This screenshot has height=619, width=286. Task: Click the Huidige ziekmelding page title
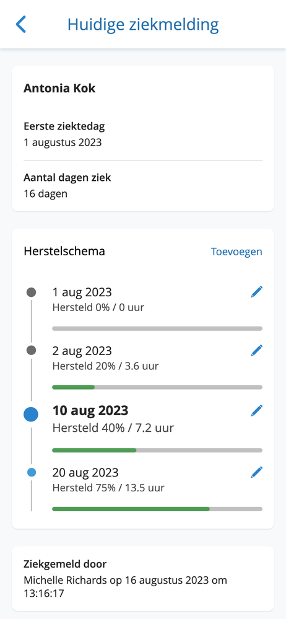143,25
